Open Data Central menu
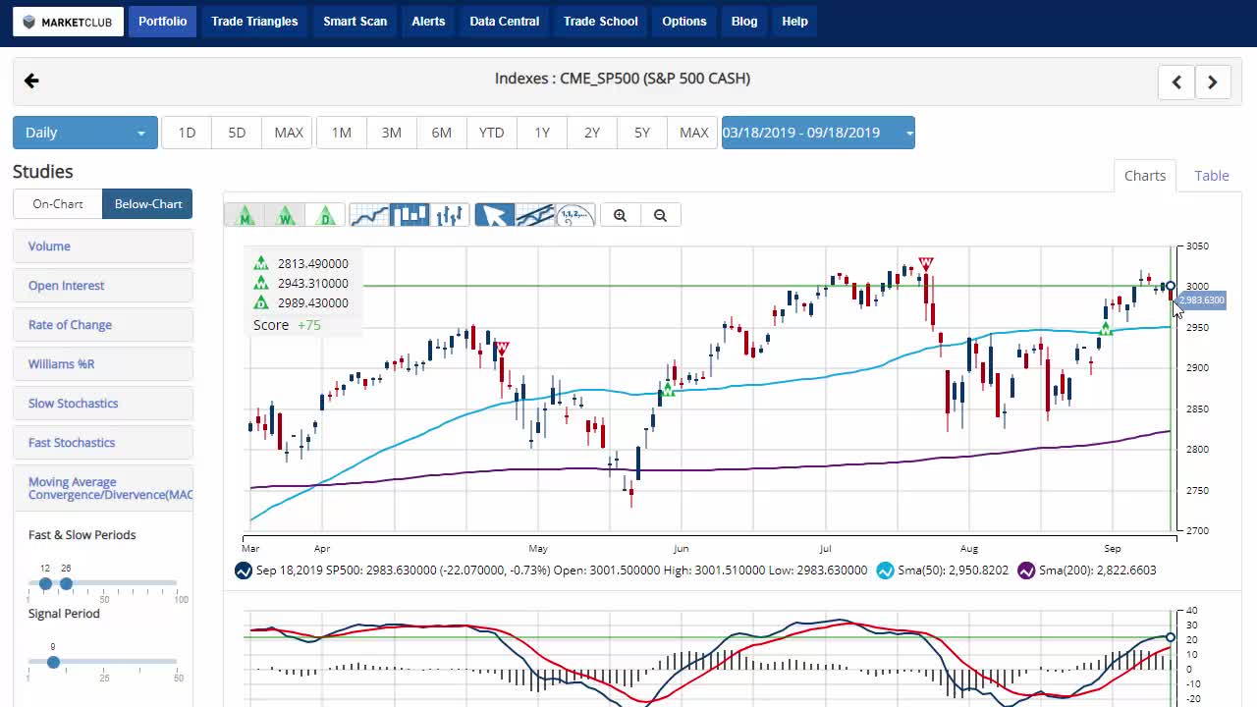Image resolution: width=1257 pixels, height=707 pixels. [x=505, y=22]
